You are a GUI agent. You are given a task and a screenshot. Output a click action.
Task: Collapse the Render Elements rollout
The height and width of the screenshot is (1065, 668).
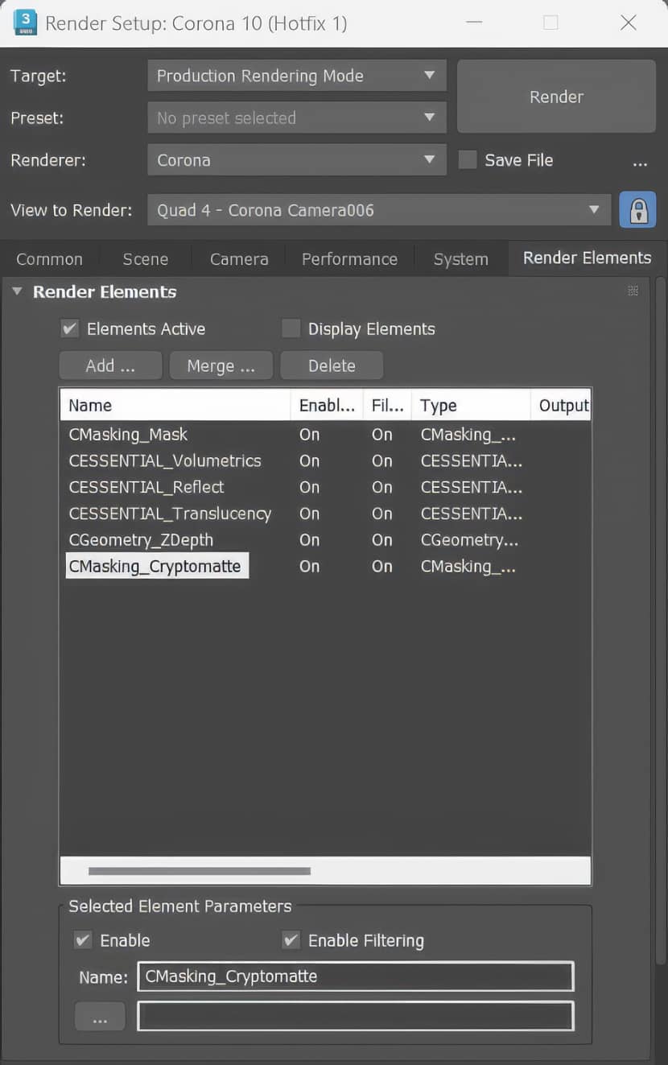coord(17,291)
